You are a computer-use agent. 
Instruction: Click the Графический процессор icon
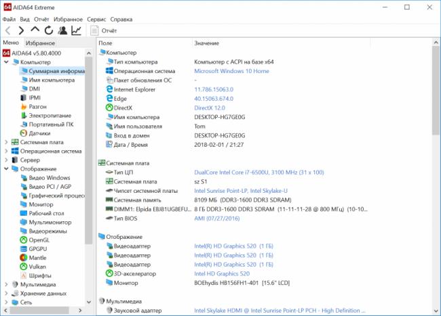24,196
